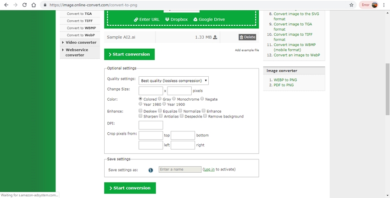This screenshot has height=198, width=390.
Task: Open the Chrome three-dot menu
Action: coord(384,5)
